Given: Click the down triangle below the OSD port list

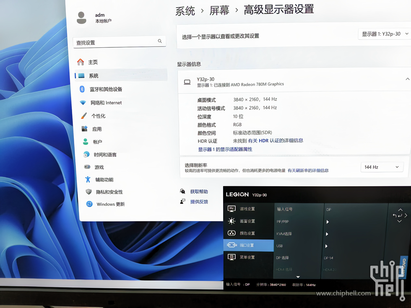Looking at the screenshot, I should (x=298, y=277).
